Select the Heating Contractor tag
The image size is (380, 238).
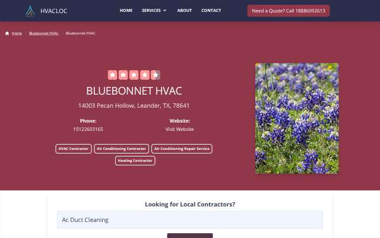(135, 161)
